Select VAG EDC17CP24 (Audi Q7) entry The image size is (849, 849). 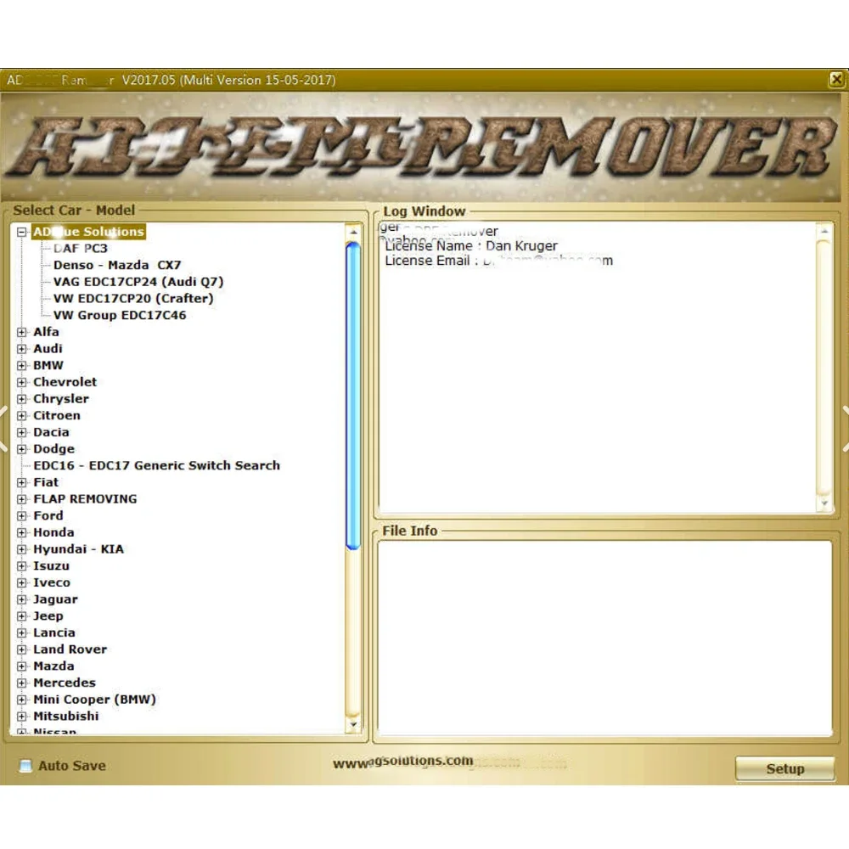(x=138, y=282)
